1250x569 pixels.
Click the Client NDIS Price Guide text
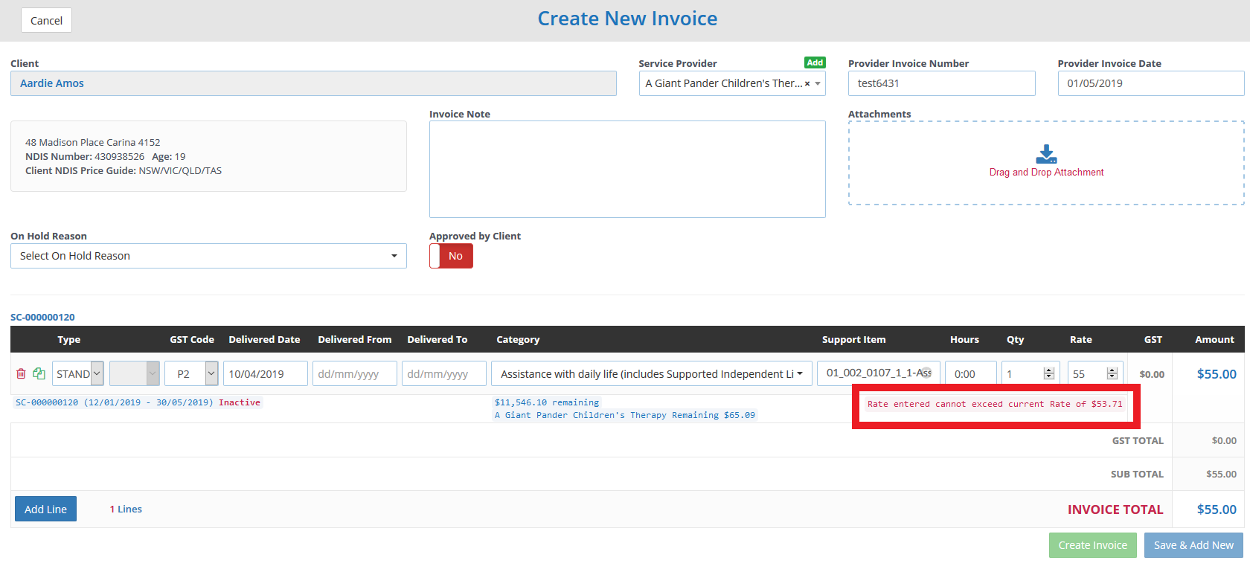coord(124,170)
